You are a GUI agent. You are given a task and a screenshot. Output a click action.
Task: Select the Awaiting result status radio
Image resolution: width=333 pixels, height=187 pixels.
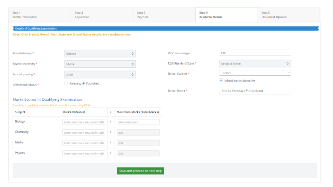pos(66,84)
